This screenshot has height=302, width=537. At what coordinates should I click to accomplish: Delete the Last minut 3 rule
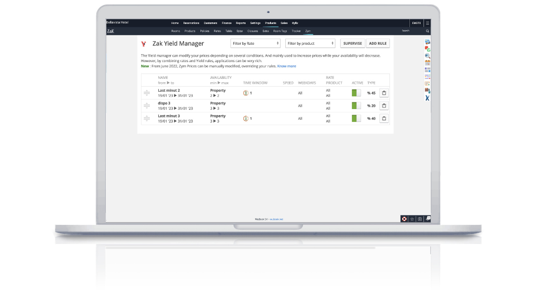pos(384,119)
